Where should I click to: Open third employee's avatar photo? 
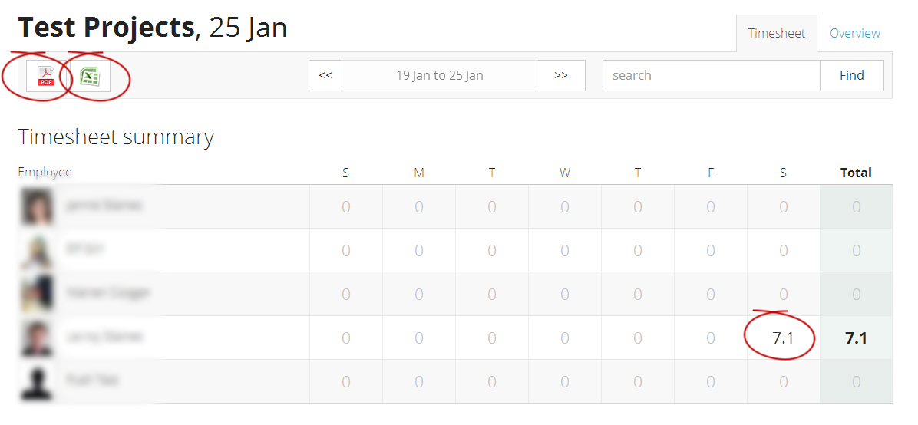coord(37,294)
